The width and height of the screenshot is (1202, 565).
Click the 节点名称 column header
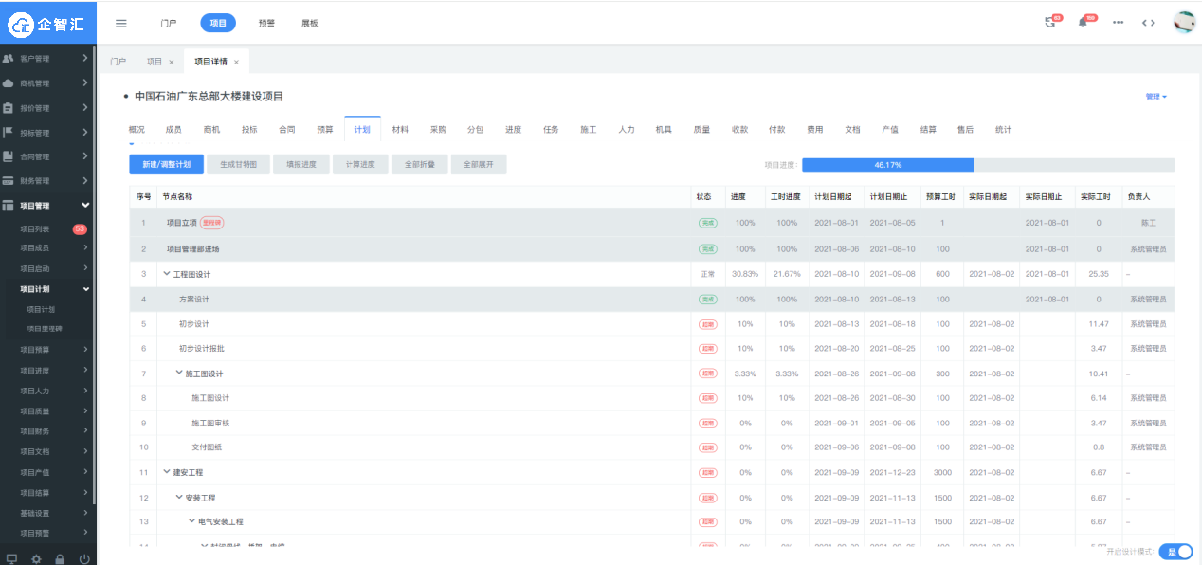(x=177, y=197)
